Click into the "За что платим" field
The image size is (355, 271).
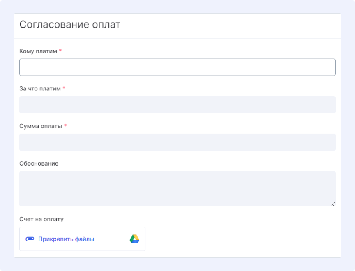[x=177, y=105]
